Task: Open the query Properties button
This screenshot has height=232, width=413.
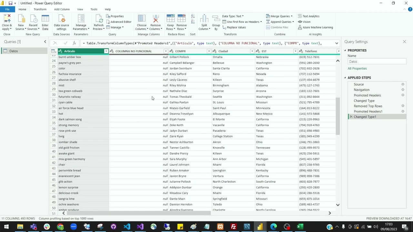Action: [115, 16]
